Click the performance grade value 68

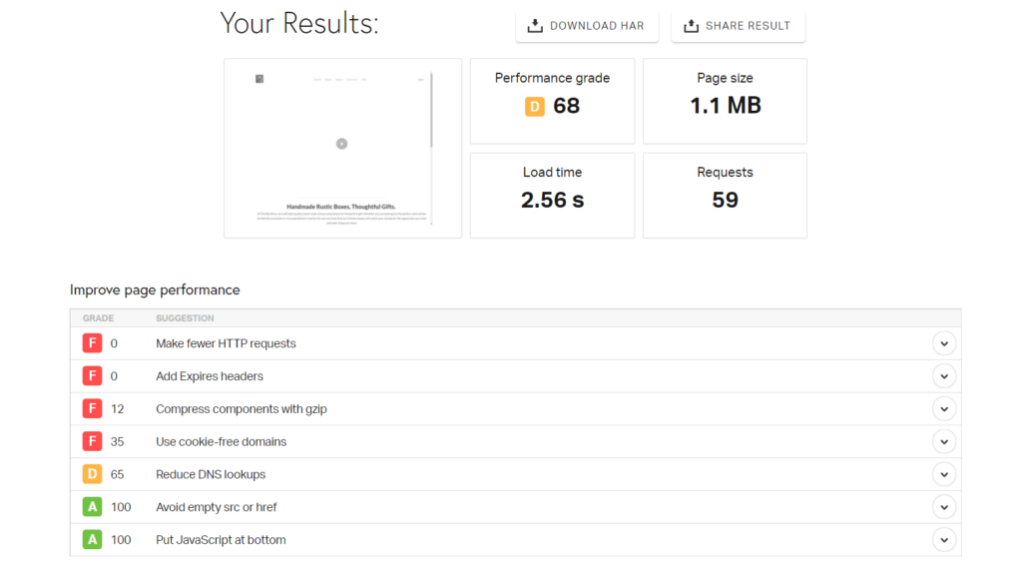tap(567, 106)
